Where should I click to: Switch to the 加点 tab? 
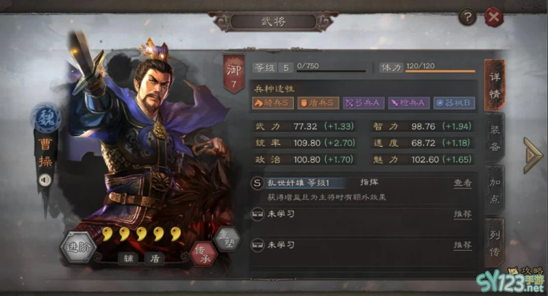495,190
